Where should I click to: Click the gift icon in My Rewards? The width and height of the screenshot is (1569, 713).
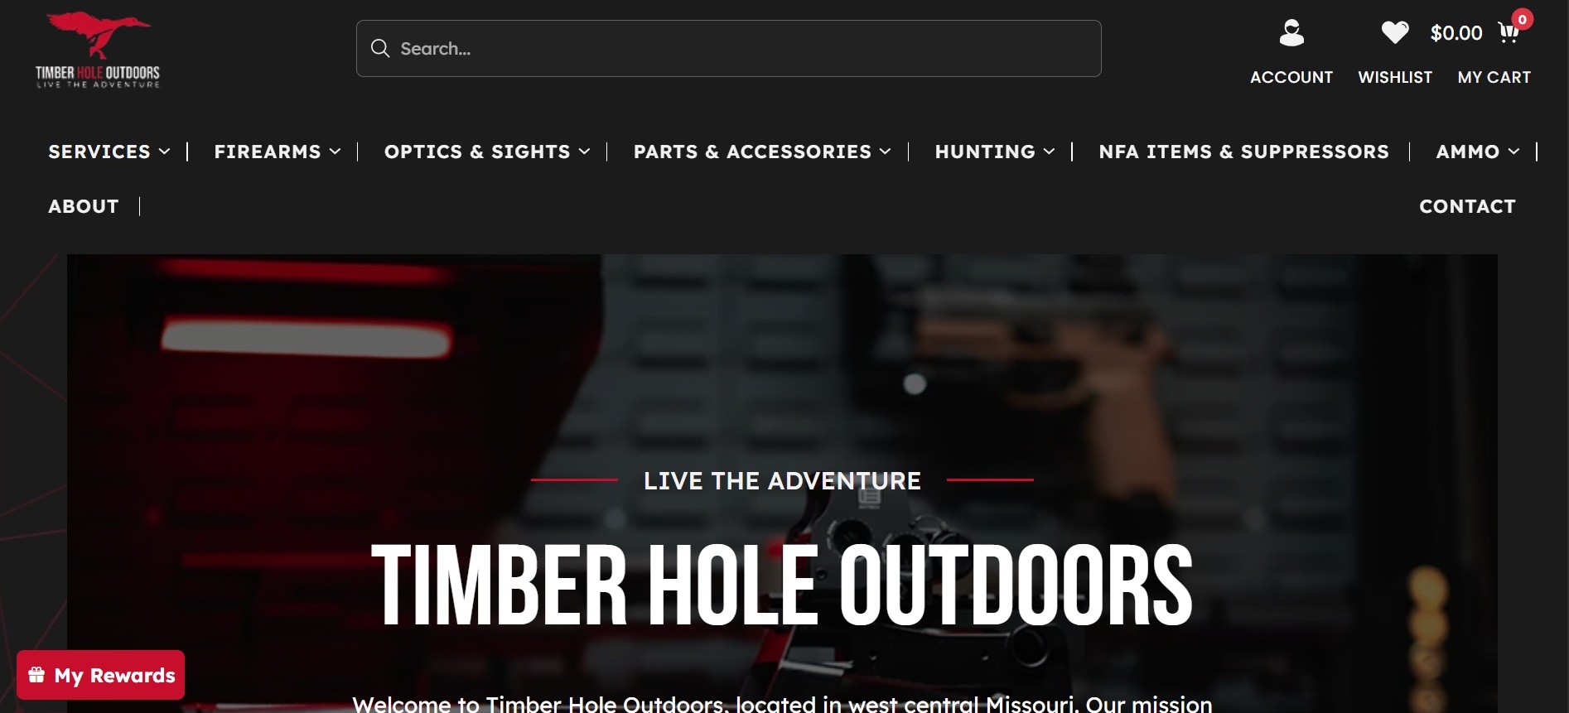coord(36,675)
